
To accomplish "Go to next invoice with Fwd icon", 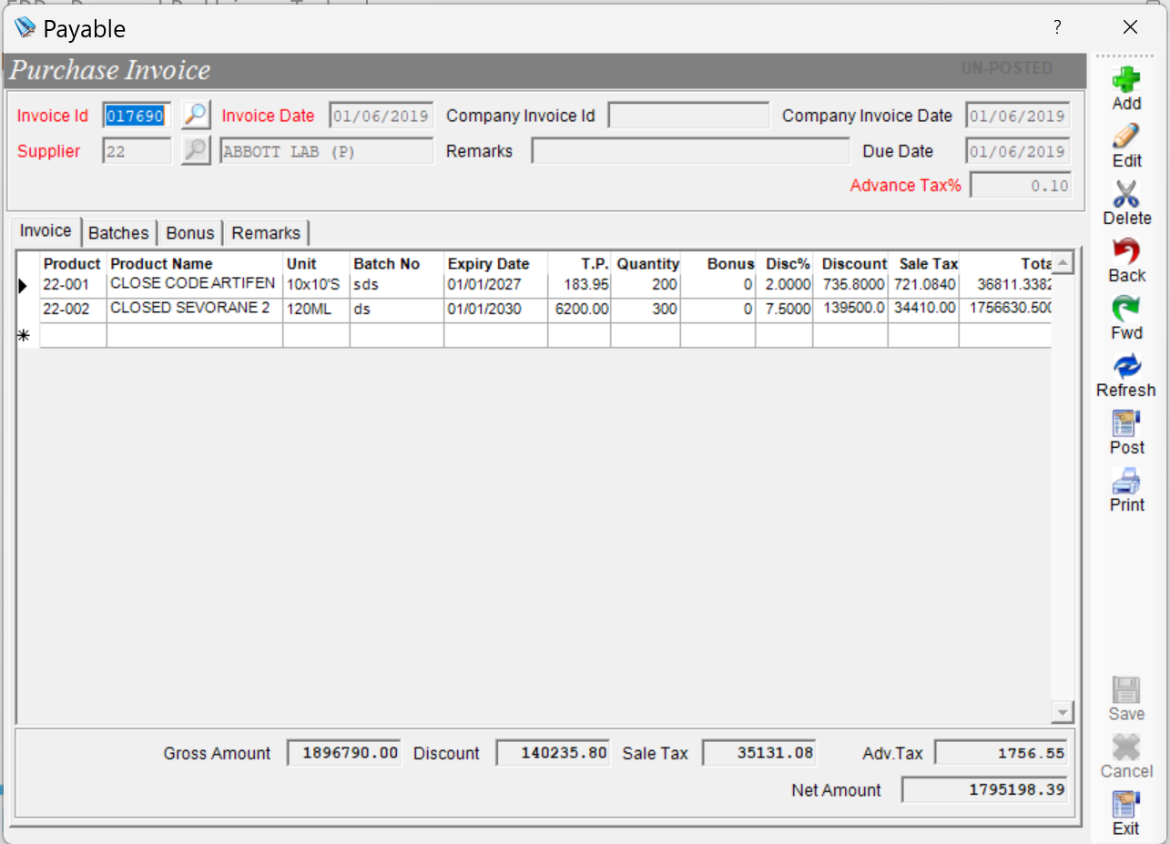I will pyautogui.click(x=1126, y=309).
